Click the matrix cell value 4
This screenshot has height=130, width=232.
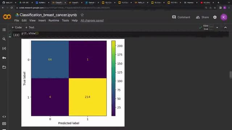coord(50,97)
